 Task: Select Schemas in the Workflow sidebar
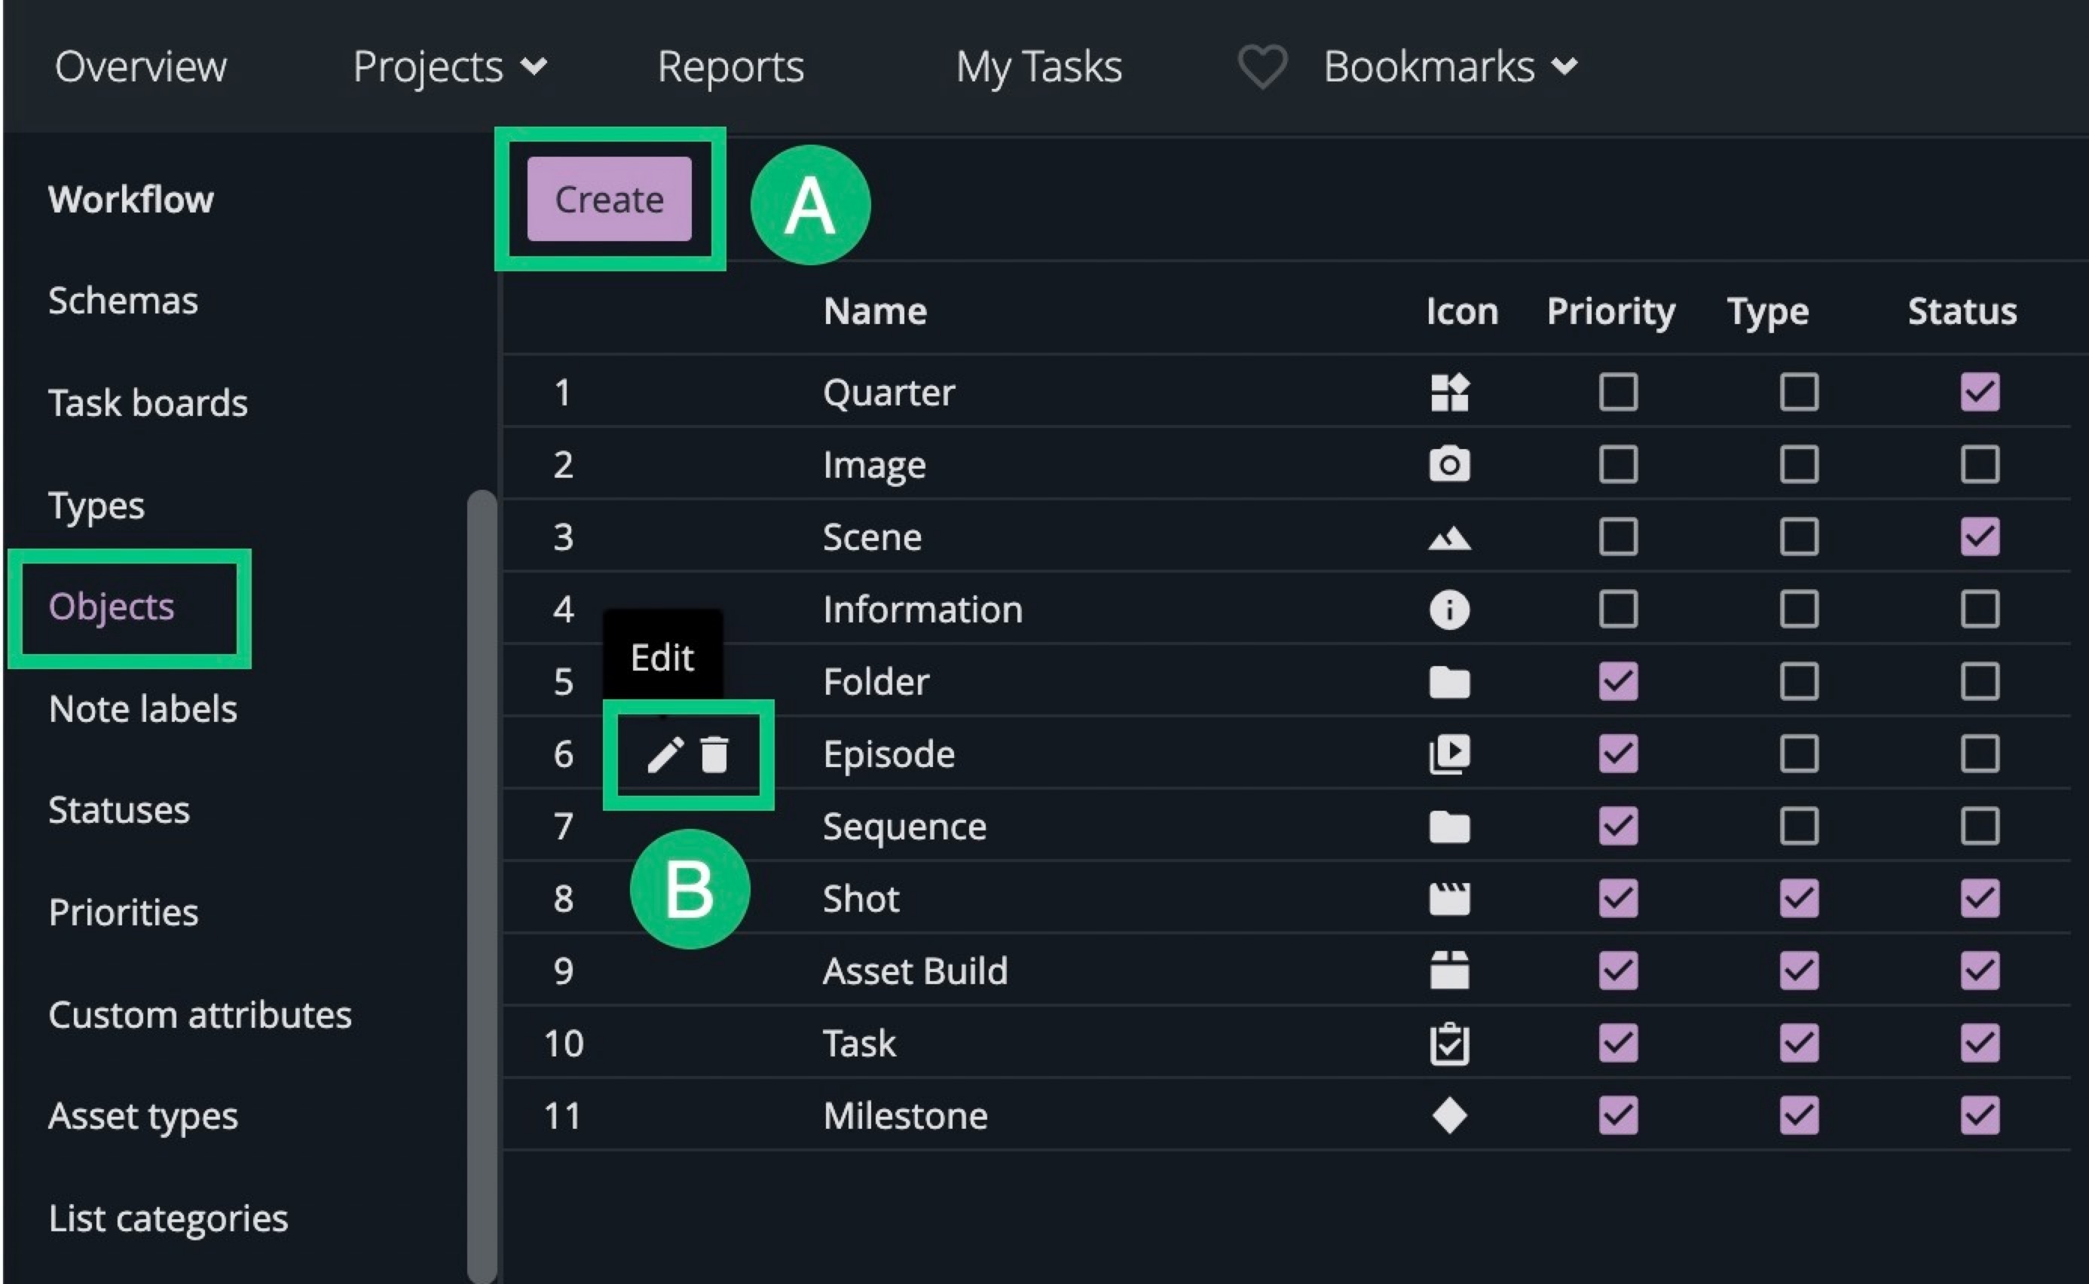[123, 301]
